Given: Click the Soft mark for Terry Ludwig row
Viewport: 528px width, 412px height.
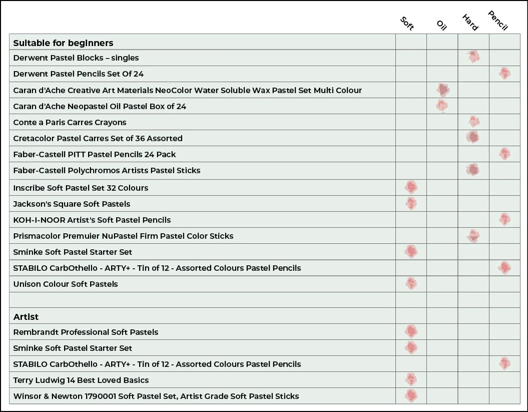Looking at the screenshot, I should (411, 379).
